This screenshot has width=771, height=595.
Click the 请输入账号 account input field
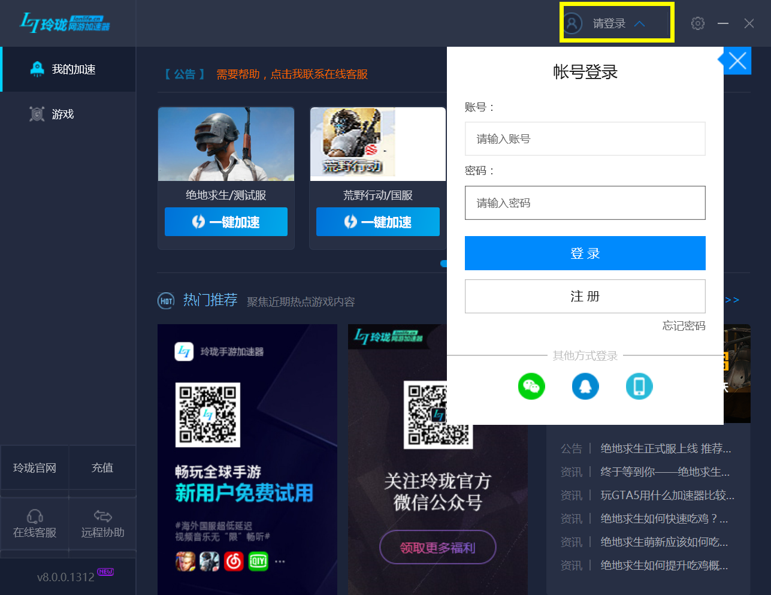[x=585, y=138]
